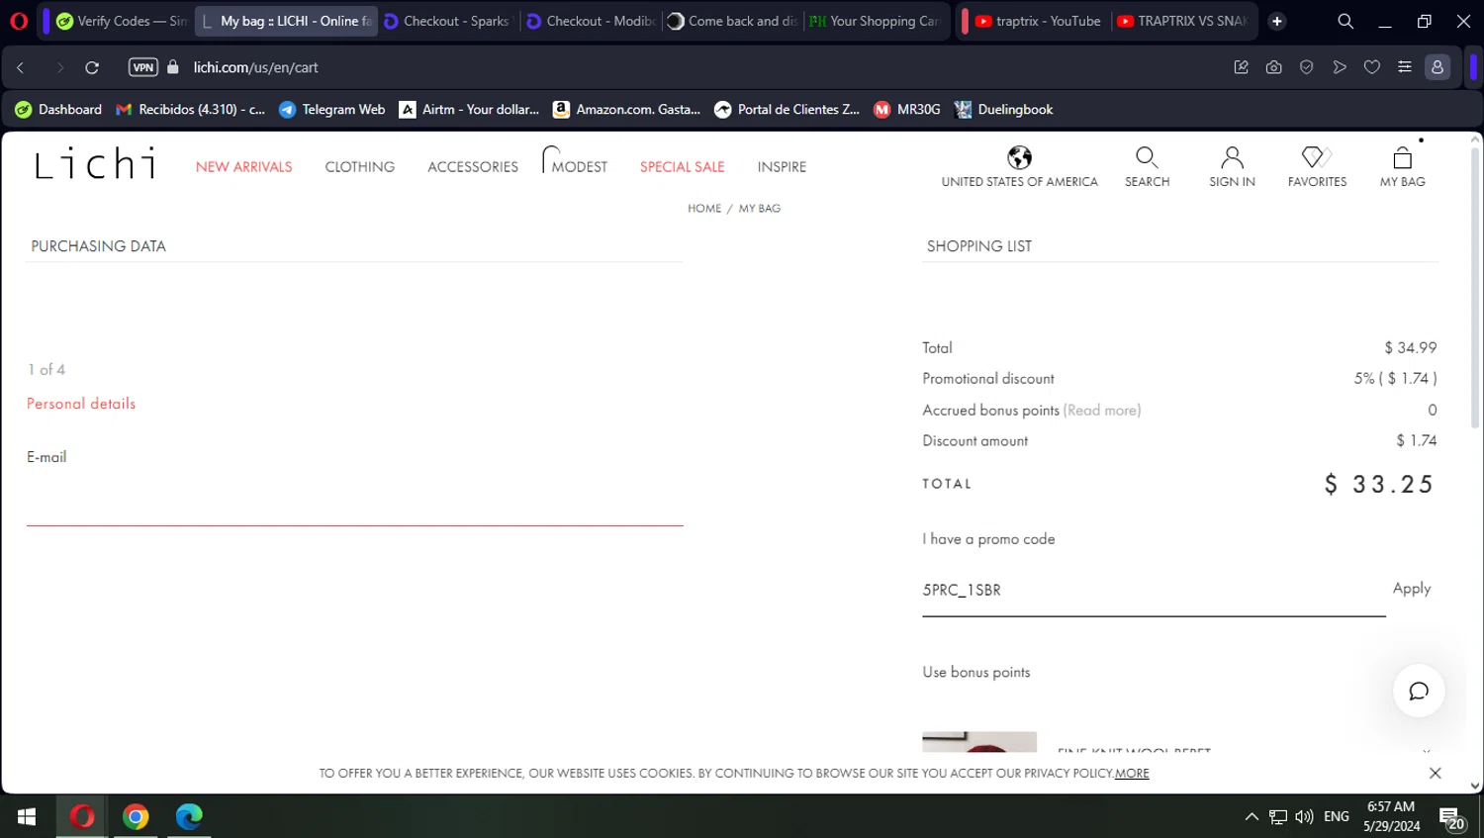The height and width of the screenshot is (838, 1484).
Task: Open the ad blocker shield icon
Action: tap(1306, 67)
